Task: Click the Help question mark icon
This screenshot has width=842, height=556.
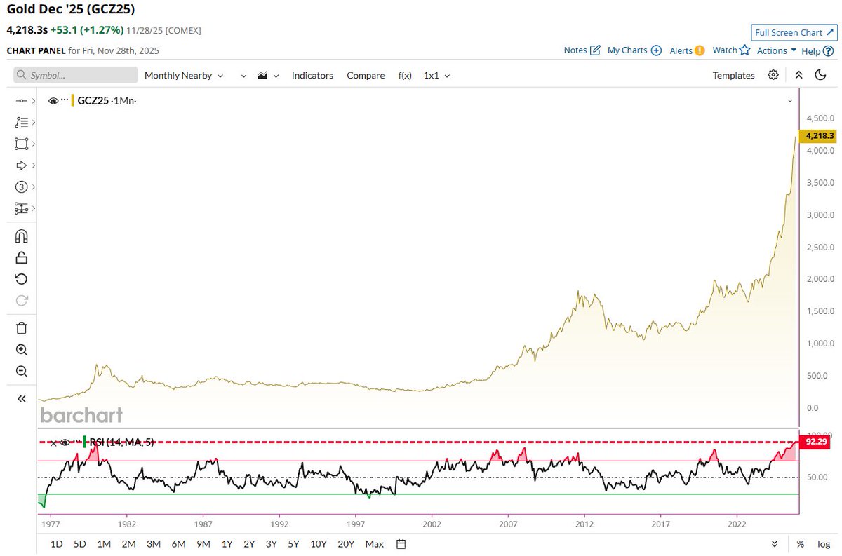Action: click(x=829, y=51)
